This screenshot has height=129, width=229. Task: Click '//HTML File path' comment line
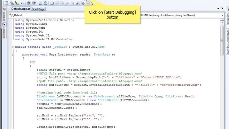pos(89,73)
